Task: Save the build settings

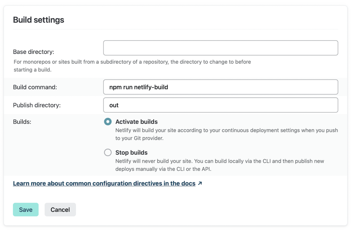Action: [x=26, y=210]
